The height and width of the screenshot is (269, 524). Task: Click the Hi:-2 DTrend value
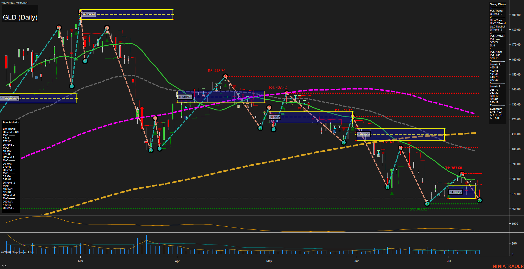[498, 23]
